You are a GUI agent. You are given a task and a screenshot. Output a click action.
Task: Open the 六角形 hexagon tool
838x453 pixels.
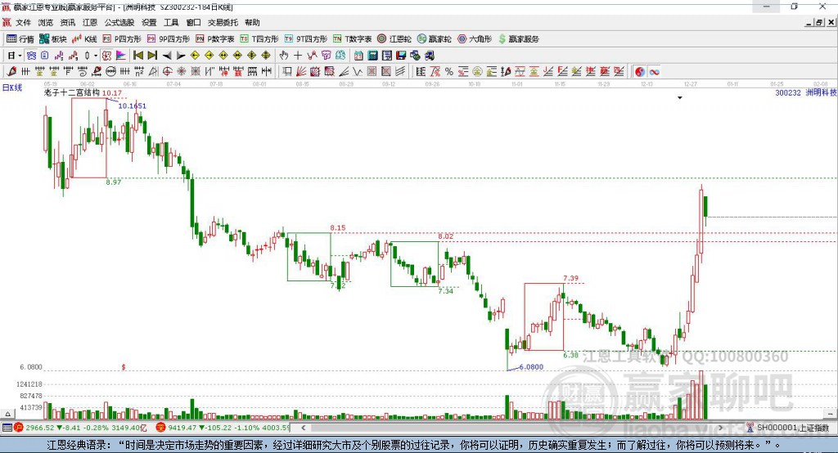point(475,39)
